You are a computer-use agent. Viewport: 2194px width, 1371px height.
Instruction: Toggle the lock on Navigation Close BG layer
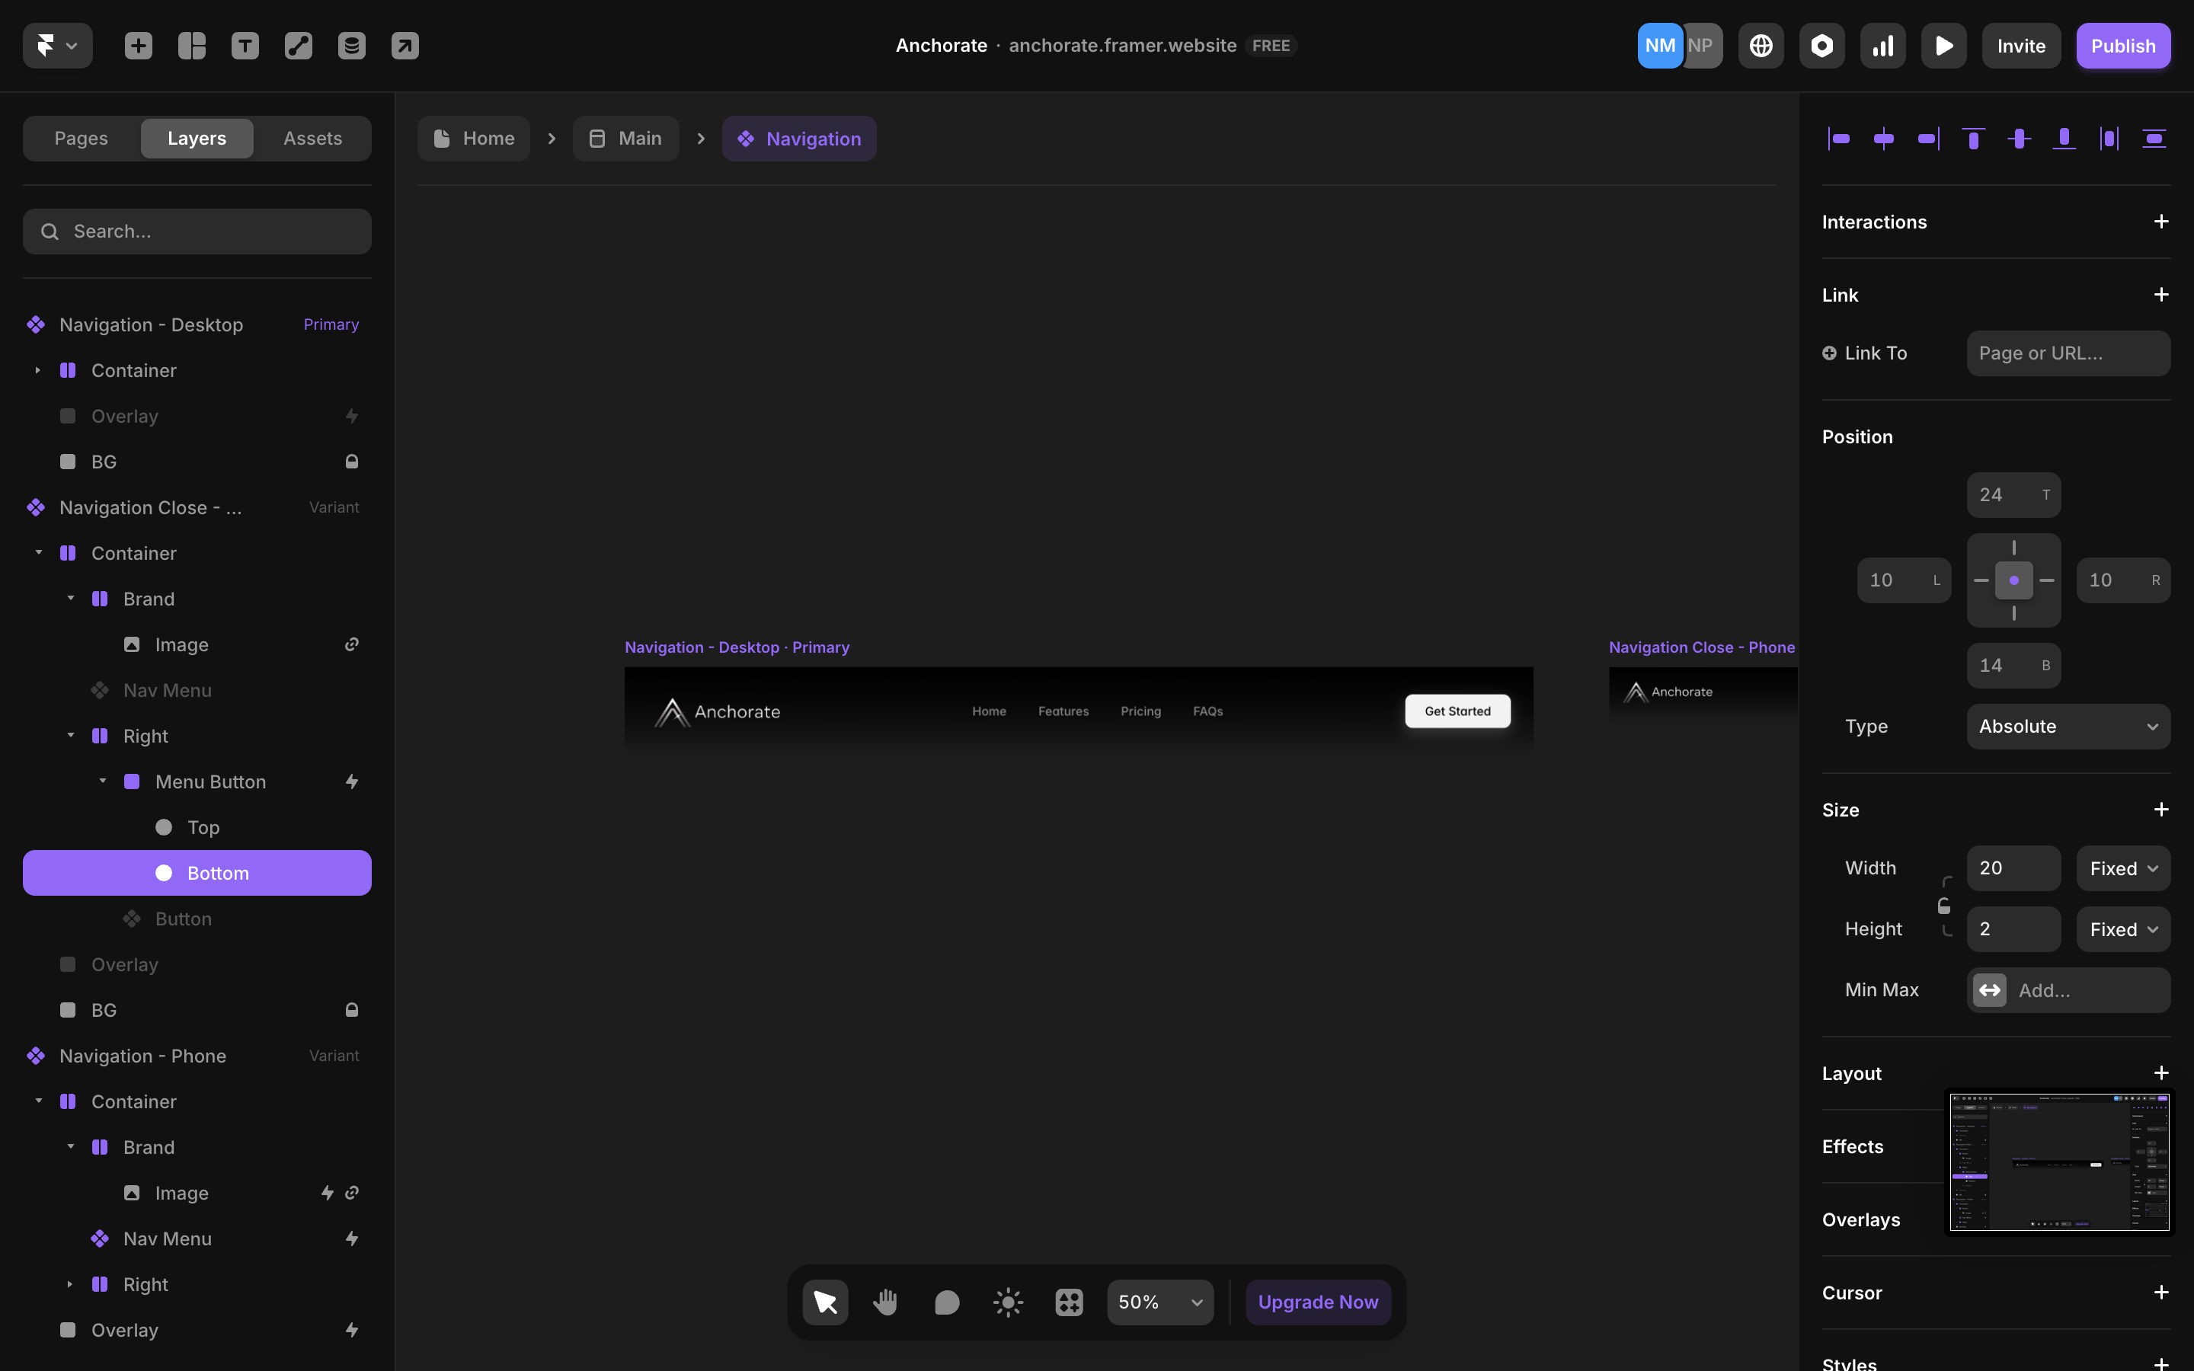(x=352, y=1010)
